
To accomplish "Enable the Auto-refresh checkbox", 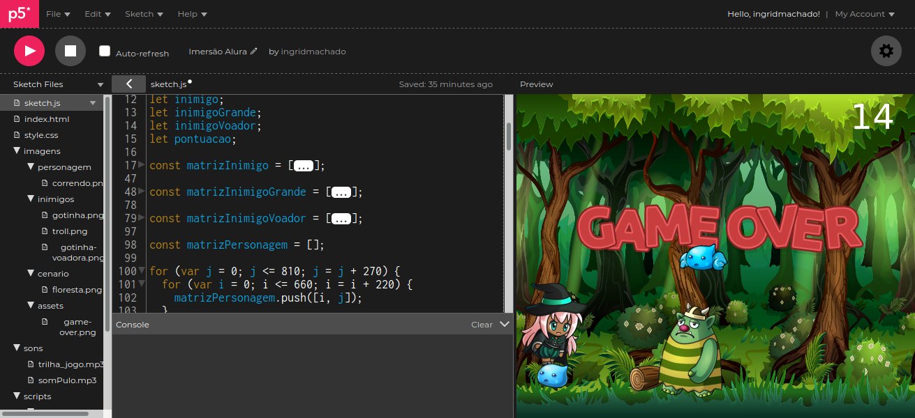I will click(x=105, y=51).
